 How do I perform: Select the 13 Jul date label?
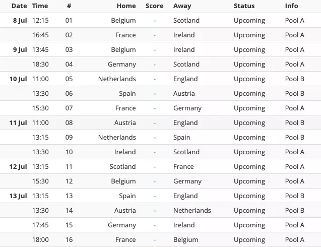tap(18, 196)
